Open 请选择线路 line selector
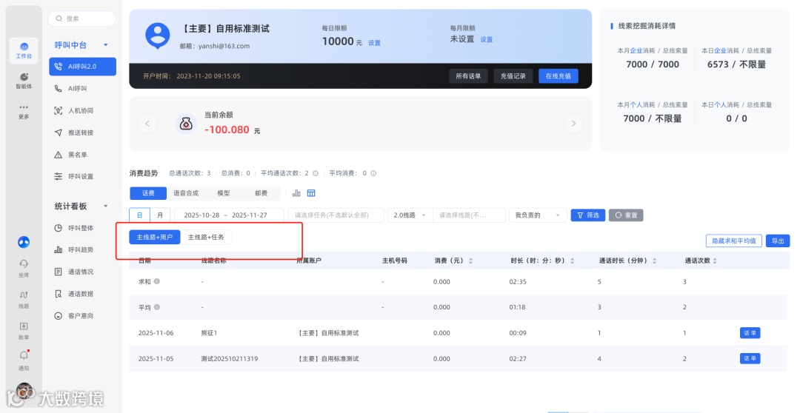800x413 pixels. pos(469,215)
